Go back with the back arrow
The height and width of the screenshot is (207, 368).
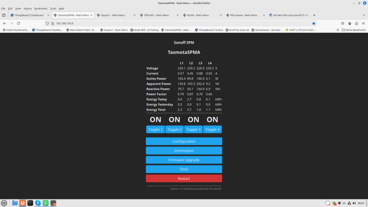(x=4, y=24)
